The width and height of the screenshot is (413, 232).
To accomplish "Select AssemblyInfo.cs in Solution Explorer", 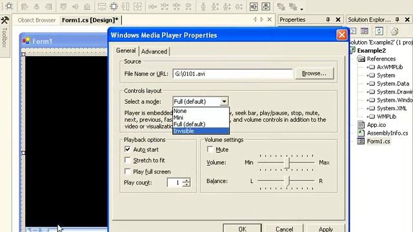I will pos(387,133).
